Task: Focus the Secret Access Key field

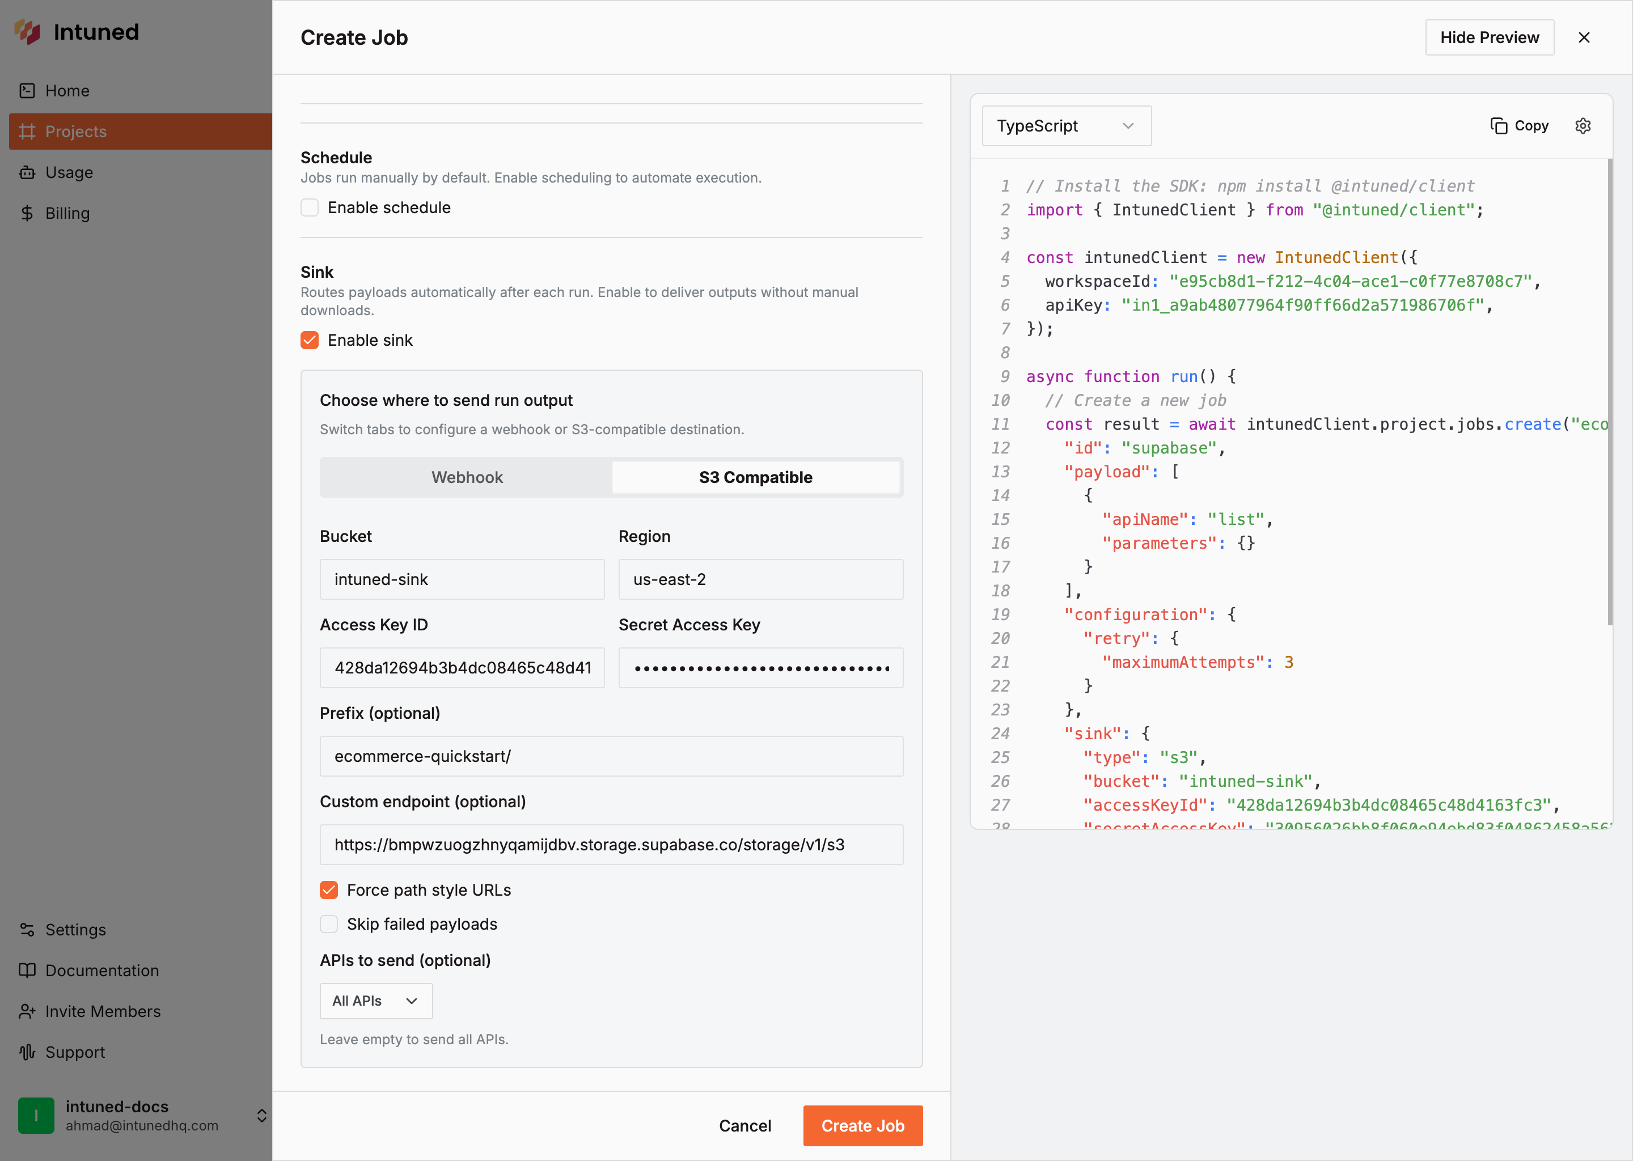Action: coord(761,668)
